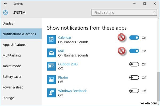Click the System gear icon

click(6, 13)
